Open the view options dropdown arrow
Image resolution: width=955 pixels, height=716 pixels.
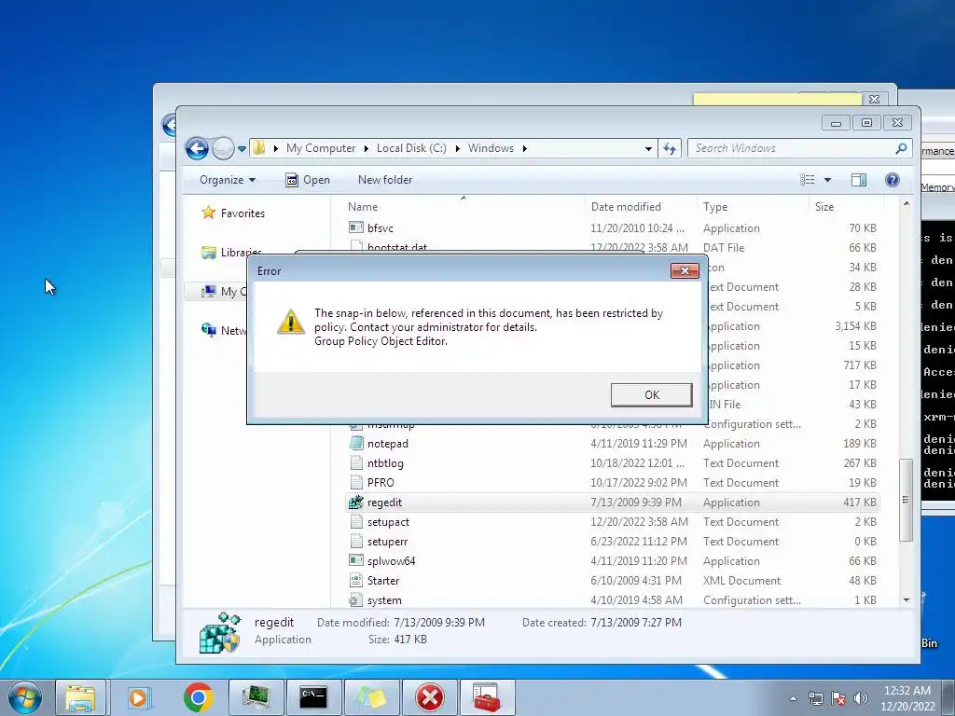click(x=827, y=180)
